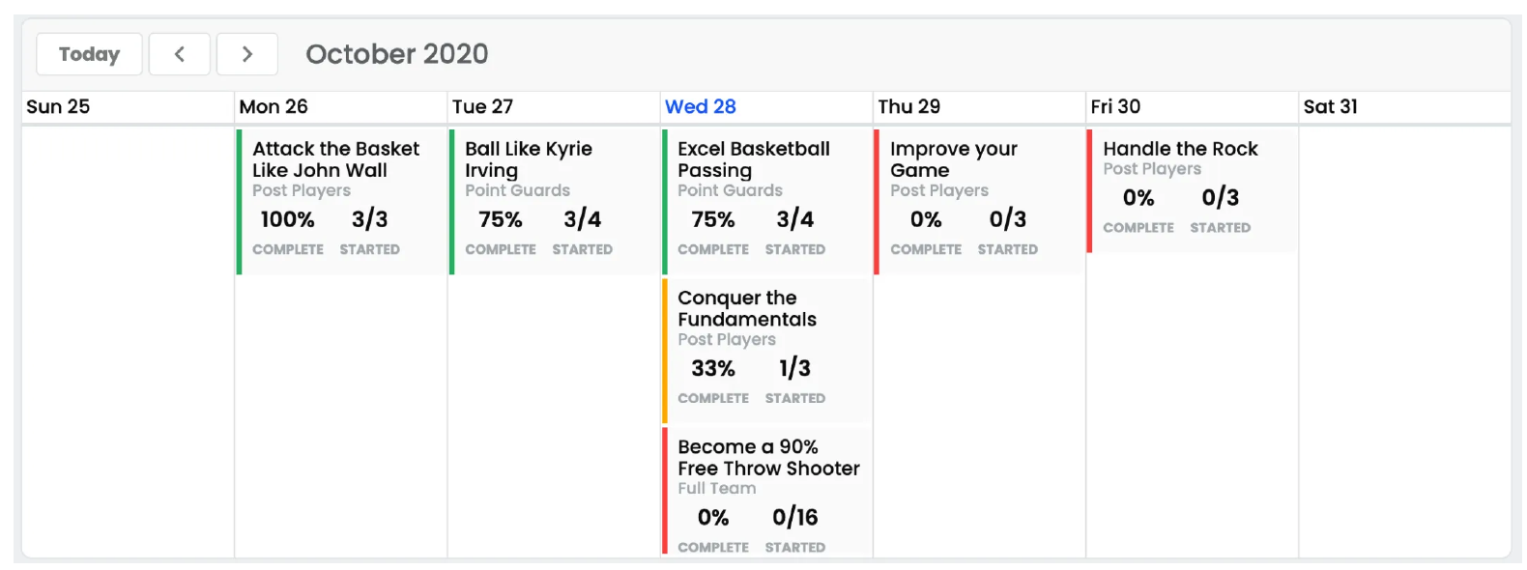Go to the previous week arrow
Image resolution: width=1527 pixels, height=570 pixels.
[179, 54]
